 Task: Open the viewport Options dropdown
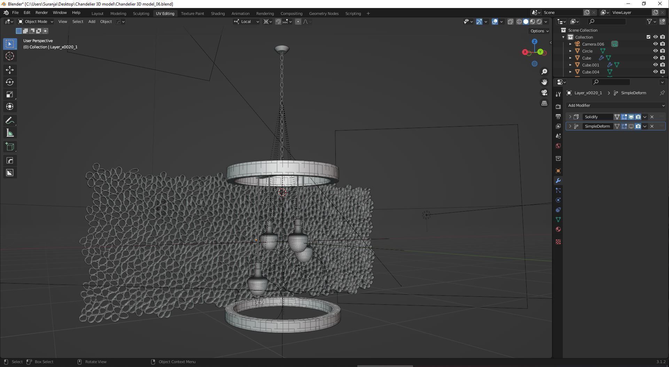click(539, 31)
